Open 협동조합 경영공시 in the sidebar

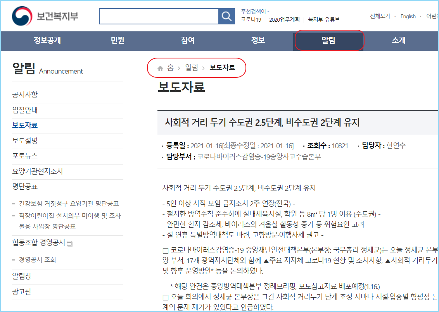click(39, 242)
